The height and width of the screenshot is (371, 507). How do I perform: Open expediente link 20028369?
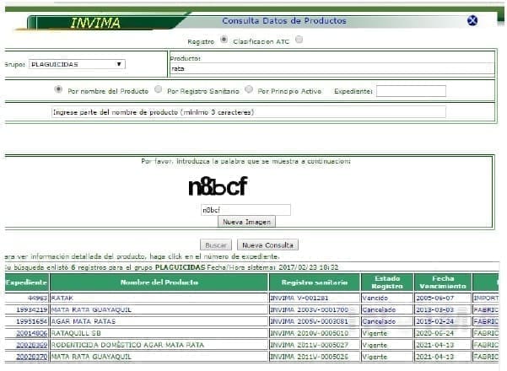point(32,345)
